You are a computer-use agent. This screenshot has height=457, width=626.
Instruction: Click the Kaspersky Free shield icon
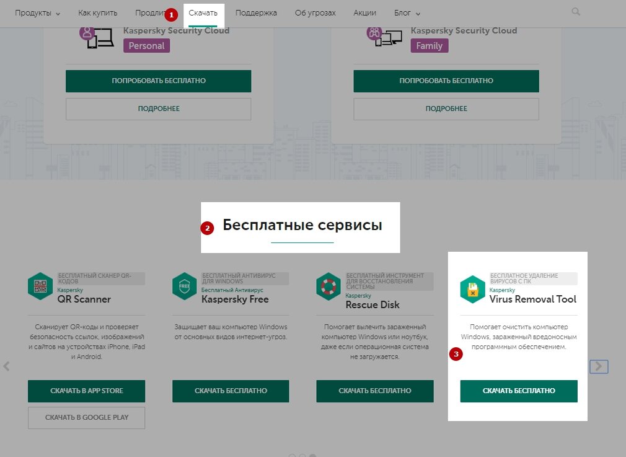[x=184, y=286]
